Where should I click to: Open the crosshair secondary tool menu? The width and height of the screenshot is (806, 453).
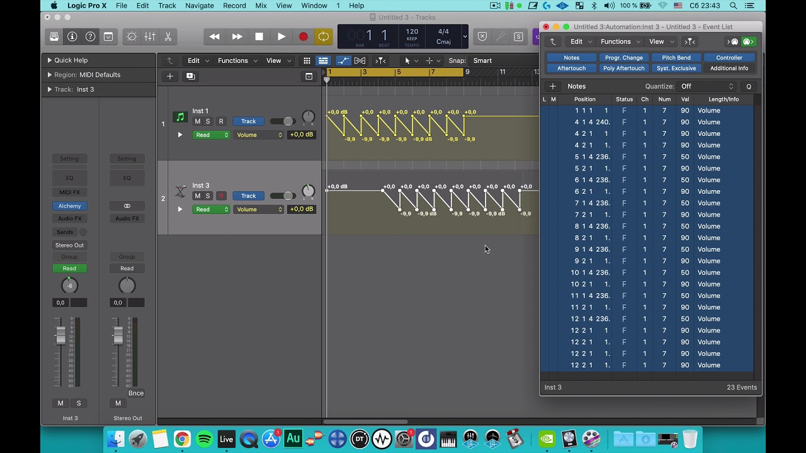[x=432, y=60]
